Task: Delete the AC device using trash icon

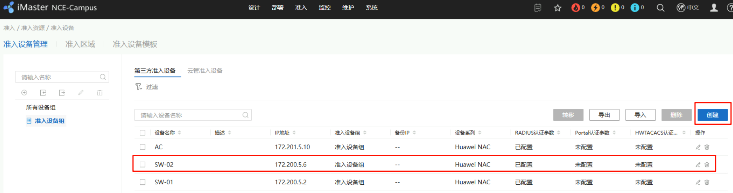Action: tap(707, 147)
